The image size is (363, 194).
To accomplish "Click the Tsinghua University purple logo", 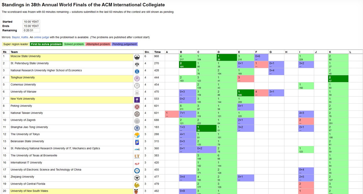I will click(137, 79).
